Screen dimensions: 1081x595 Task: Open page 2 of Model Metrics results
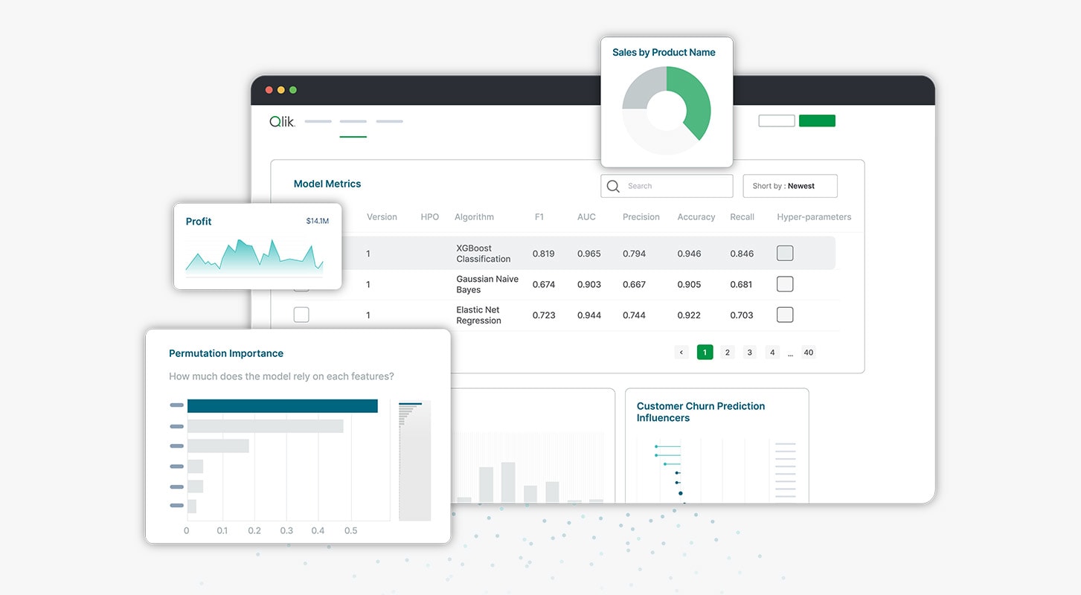tap(727, 352)
